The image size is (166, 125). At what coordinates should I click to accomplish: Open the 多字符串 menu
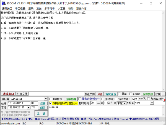click(50, 9)
